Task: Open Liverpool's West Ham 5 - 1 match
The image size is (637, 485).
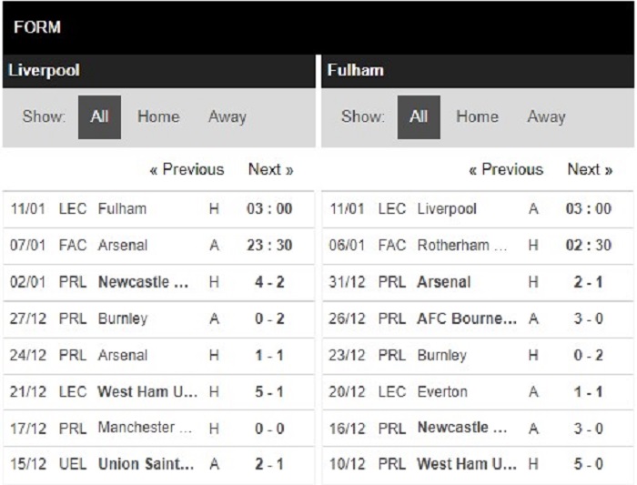Action: tap(158, 392)
